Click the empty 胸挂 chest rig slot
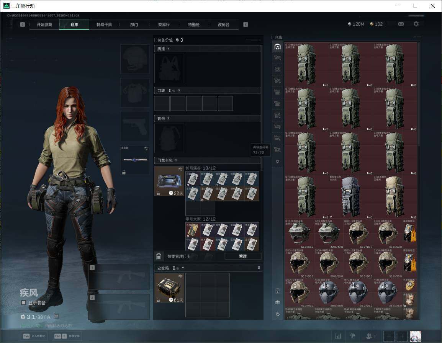The image size is (442, 343). click(x=169, y=68)
